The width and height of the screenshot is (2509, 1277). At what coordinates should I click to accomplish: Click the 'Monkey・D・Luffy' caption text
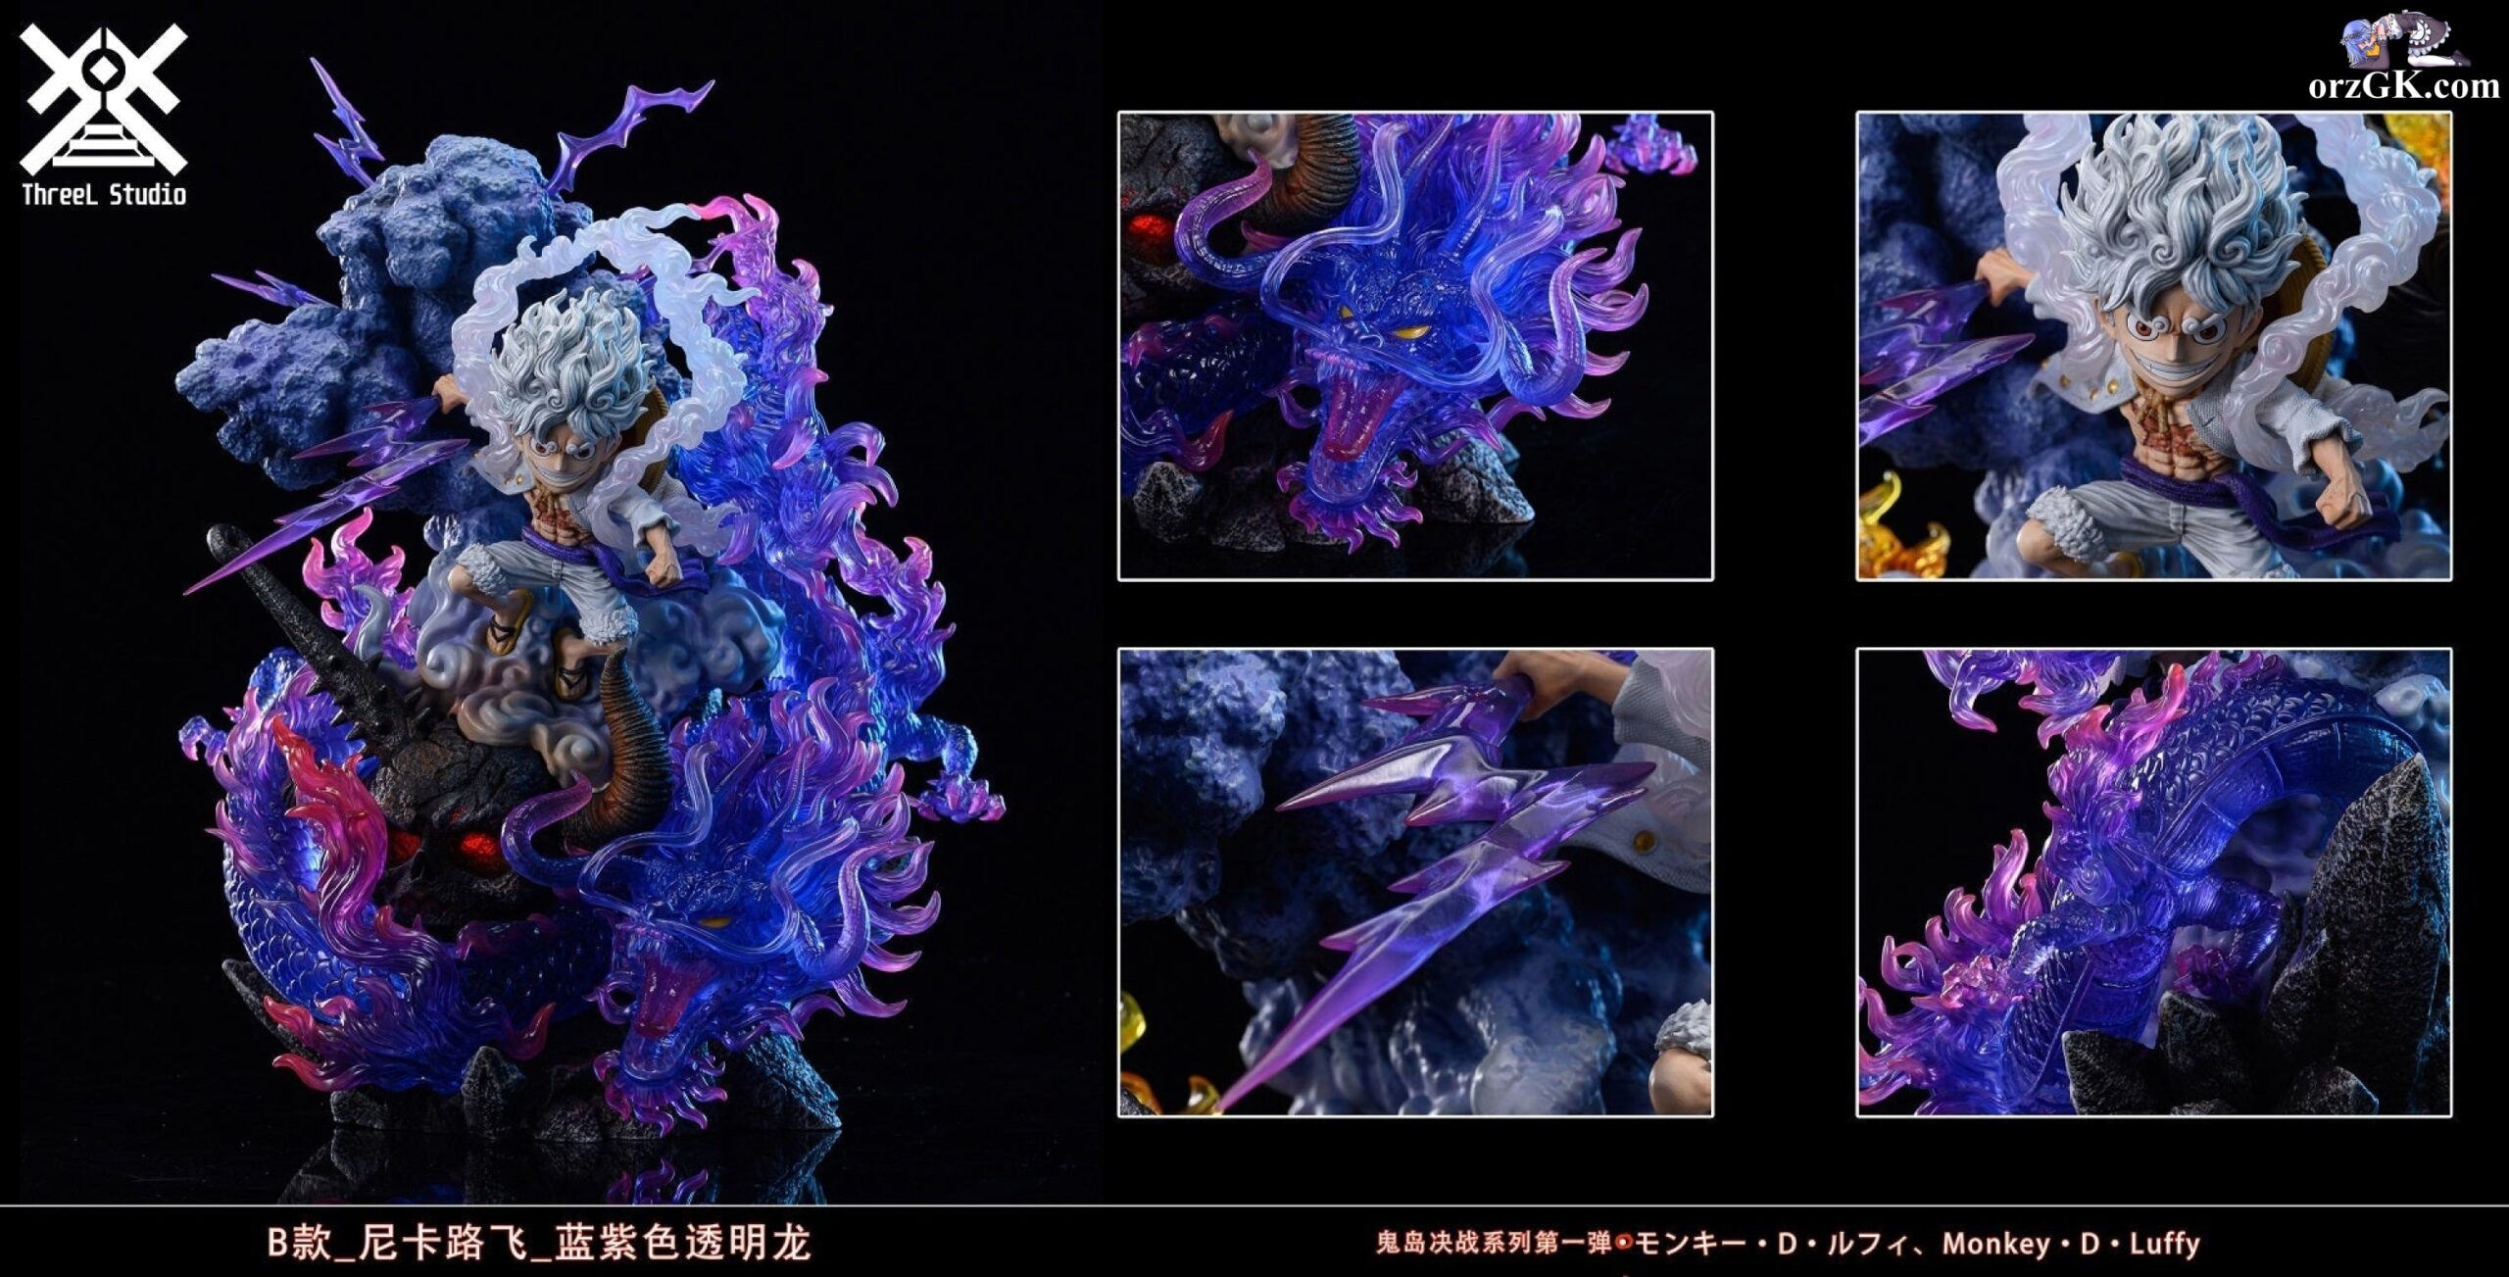pyautogui.click(x=2071, y=1244)
